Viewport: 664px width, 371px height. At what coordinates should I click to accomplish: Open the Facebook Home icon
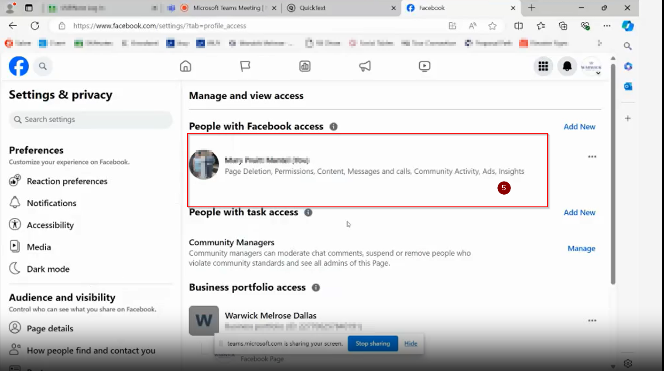click(x=185, y=66)
